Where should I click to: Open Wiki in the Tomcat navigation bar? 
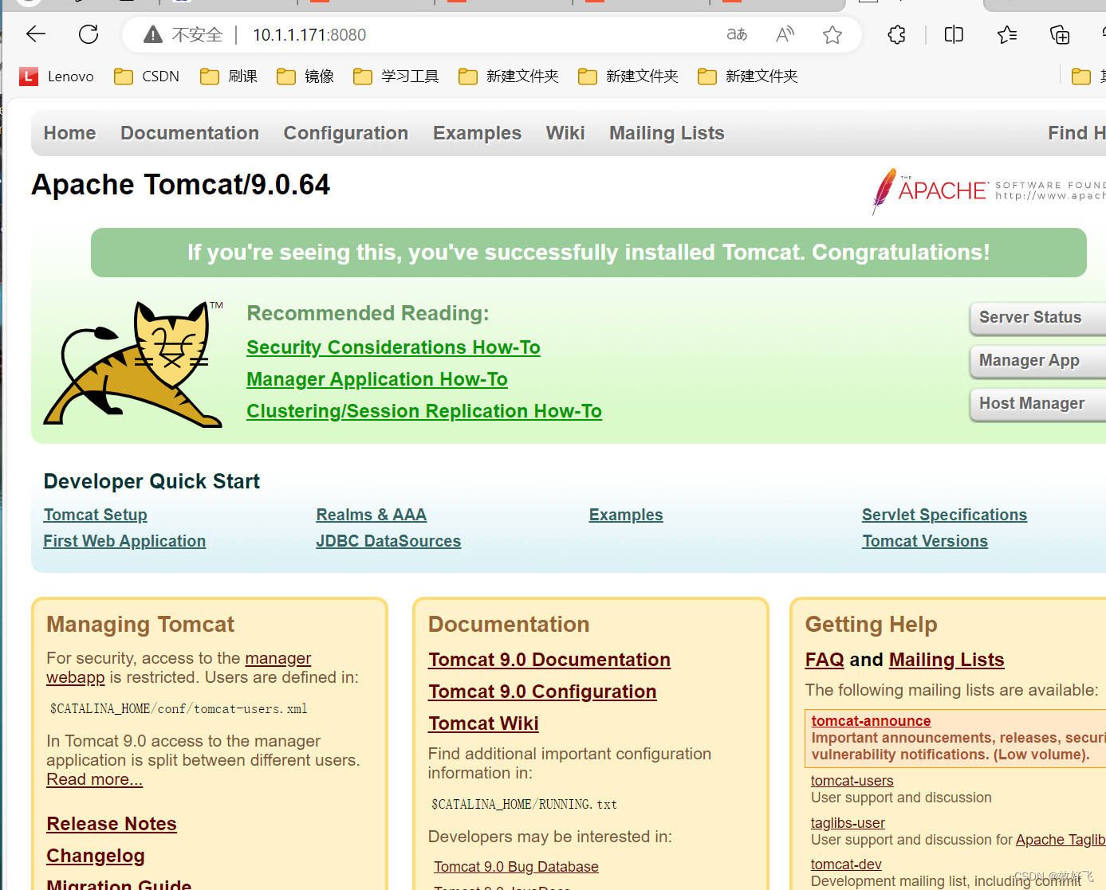click(565, 133)
